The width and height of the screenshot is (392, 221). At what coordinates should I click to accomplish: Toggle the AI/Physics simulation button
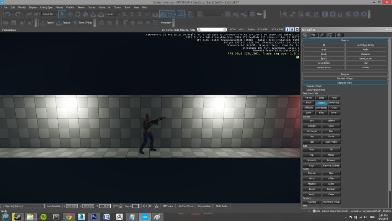tap(167, 206)
